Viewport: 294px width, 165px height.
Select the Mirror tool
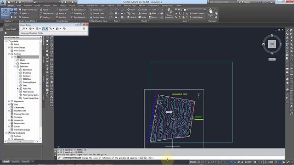(x=142, y=13)
